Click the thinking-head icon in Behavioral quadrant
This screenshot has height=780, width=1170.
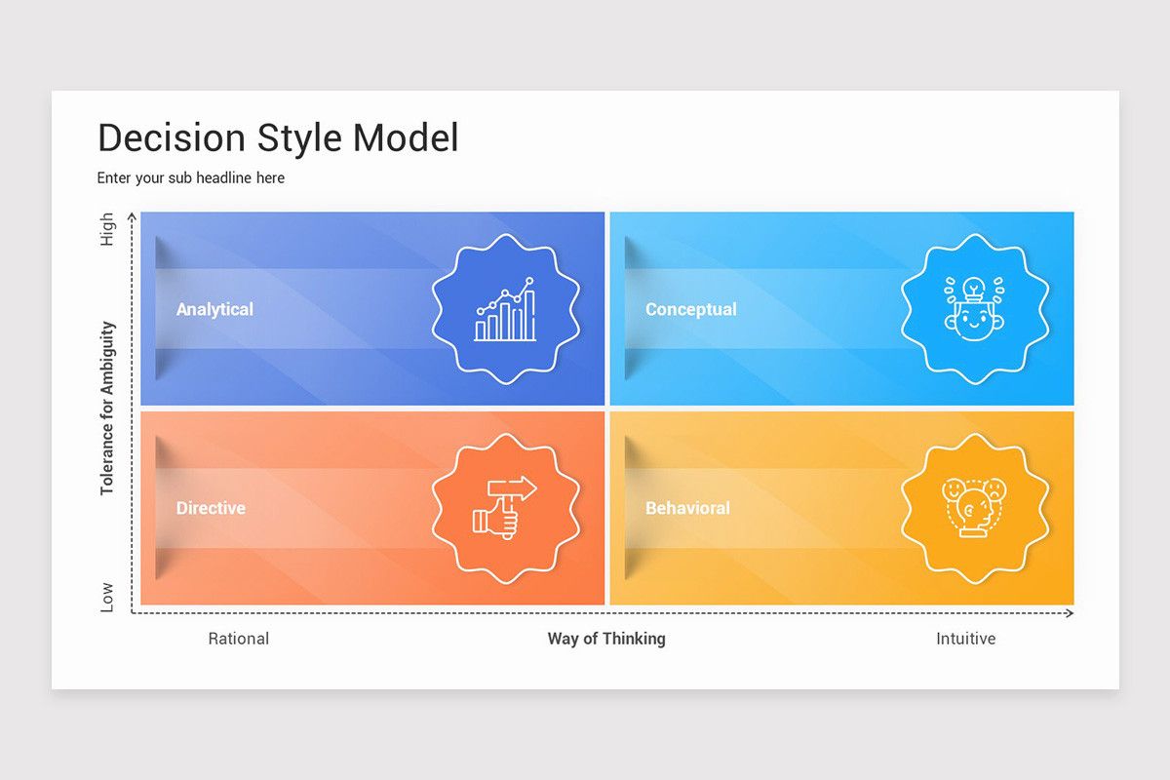pos(976,508)
